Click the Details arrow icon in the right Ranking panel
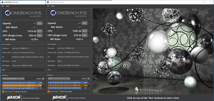 pos(89,78)
